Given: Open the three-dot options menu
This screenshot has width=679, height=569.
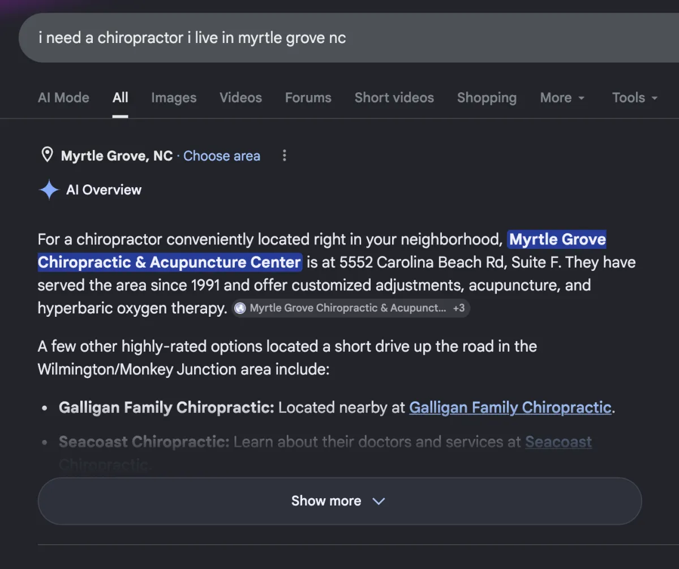Looking at the screenshot, I should (285, 156).
